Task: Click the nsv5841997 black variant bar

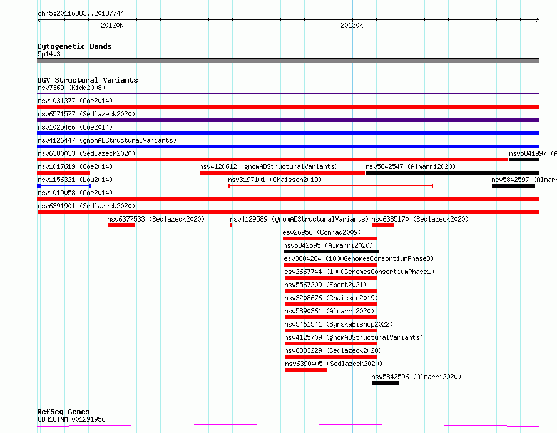Action: pyautogui.click(x=524, y=160)
